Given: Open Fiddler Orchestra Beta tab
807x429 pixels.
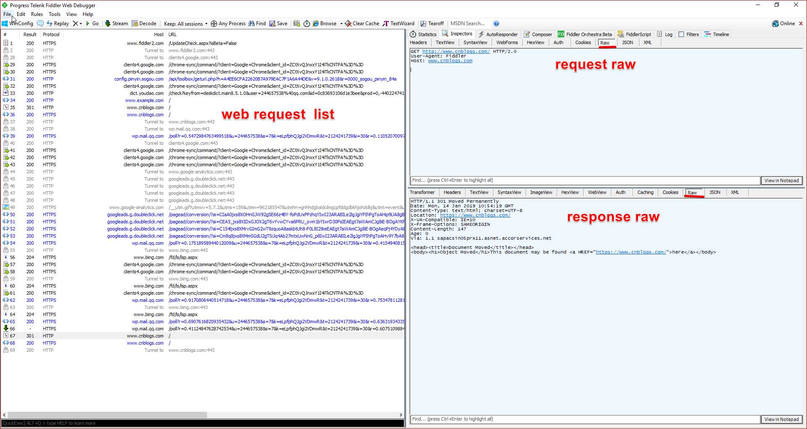Looking at the screenshot, I should pos(584,34).
